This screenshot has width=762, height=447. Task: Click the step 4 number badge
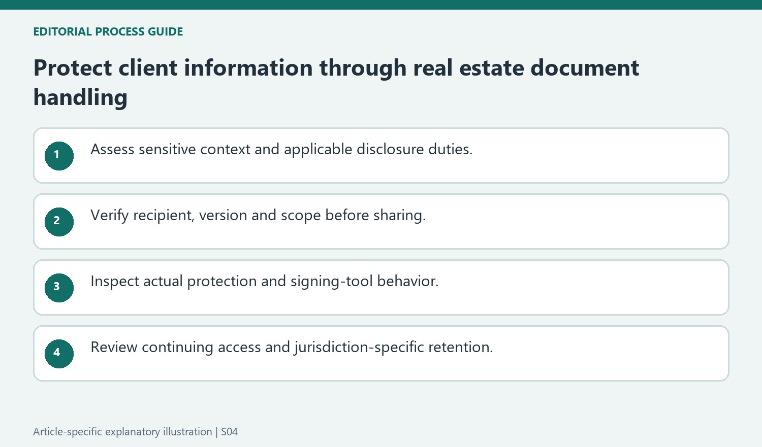point(59,354)
